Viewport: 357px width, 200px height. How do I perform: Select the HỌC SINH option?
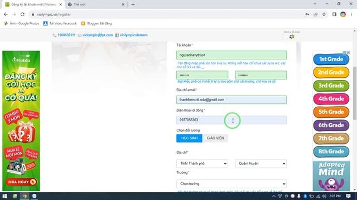[x=189, y=138]
